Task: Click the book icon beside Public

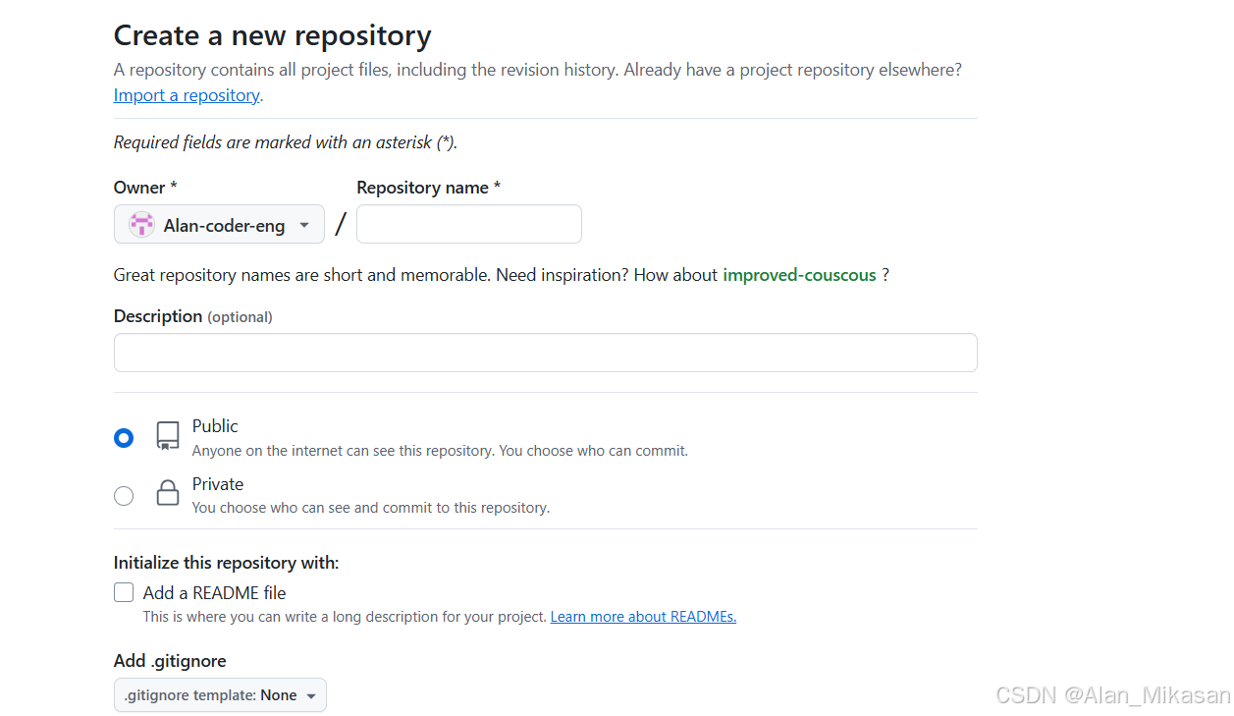Action: pyautogui.click(x=167, y=437)
